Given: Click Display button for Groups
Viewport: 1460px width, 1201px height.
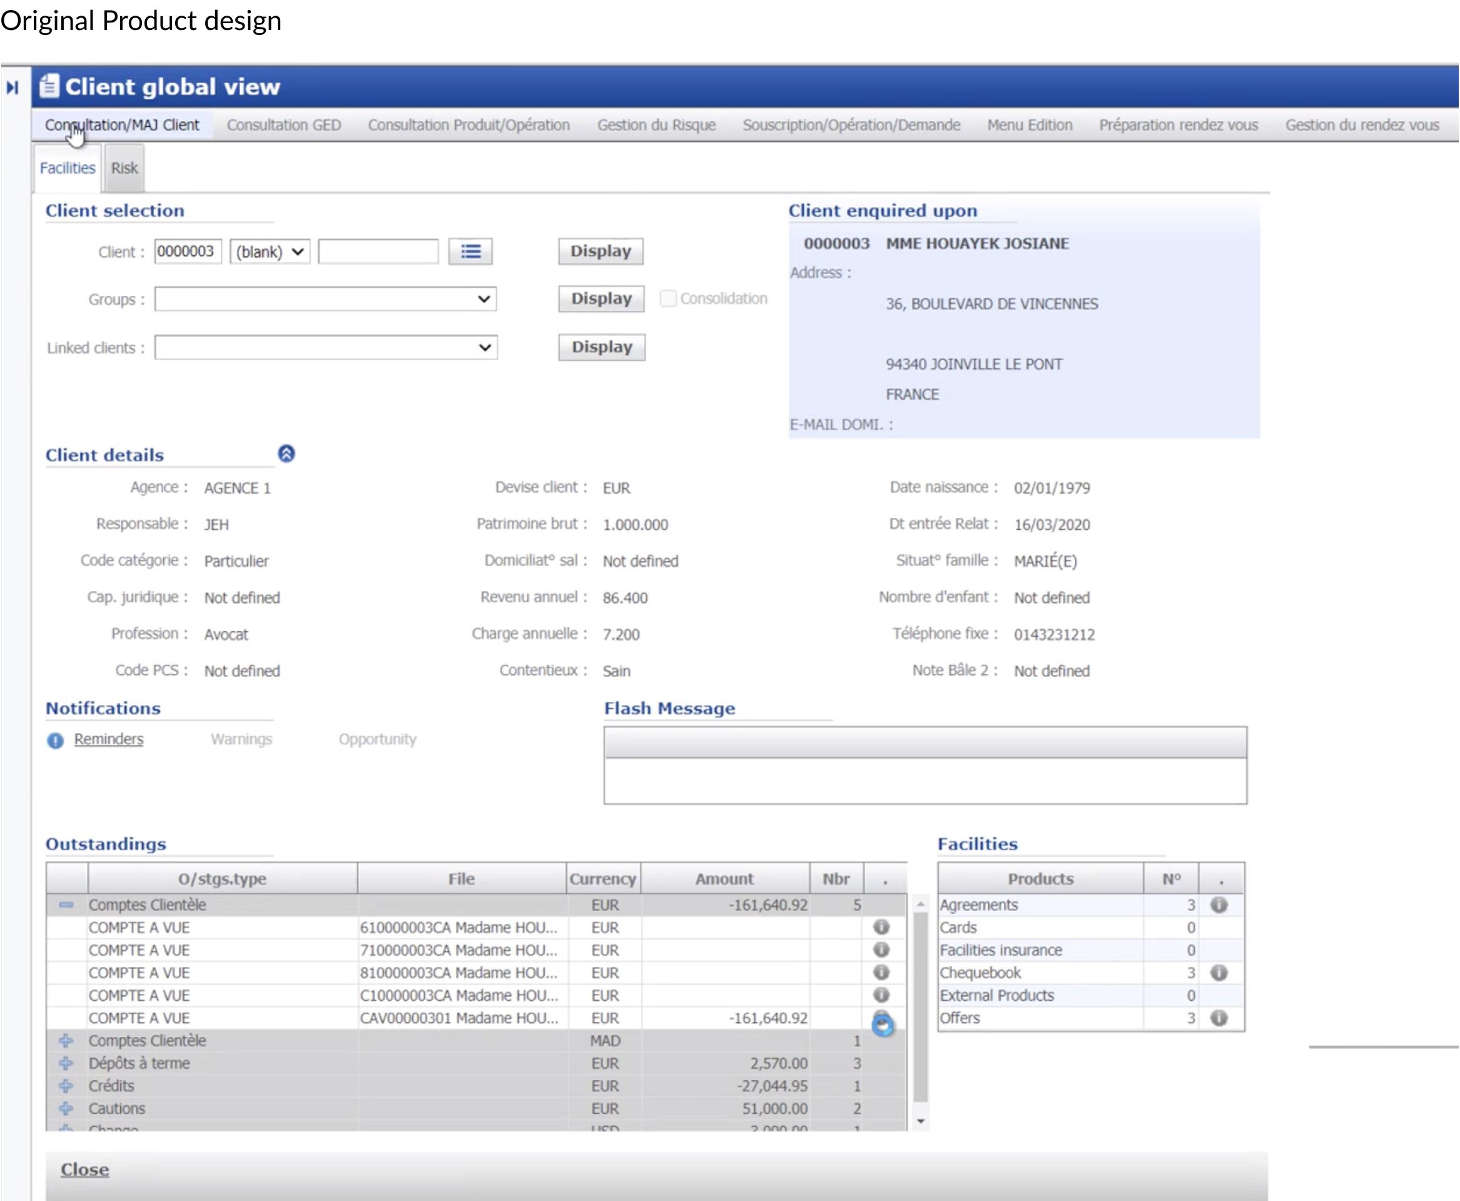Looking at the screenshot, I should (601, 299).
